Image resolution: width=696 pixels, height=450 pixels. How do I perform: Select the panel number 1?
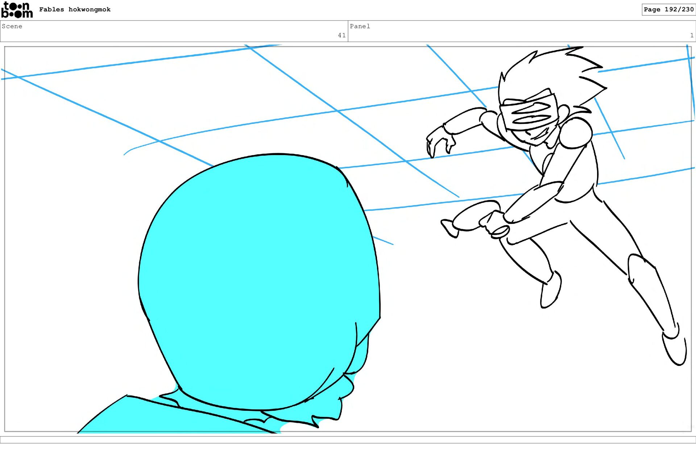pyautogui.click(x=692, y=35)
